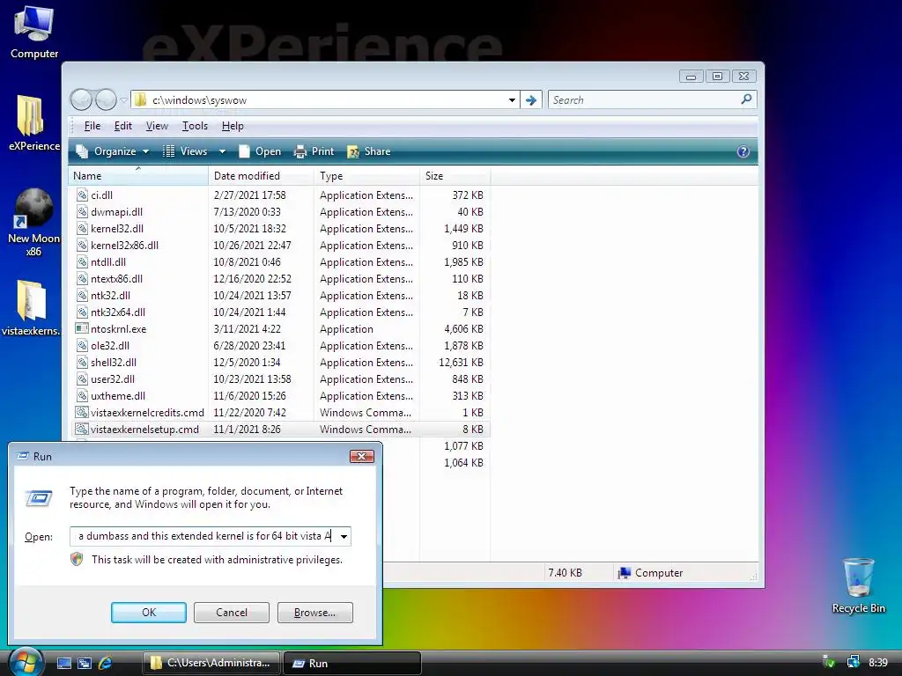This screenshot has width=902, height=676.
Task: Click the search magnifier icon
Action: (746, 99)
